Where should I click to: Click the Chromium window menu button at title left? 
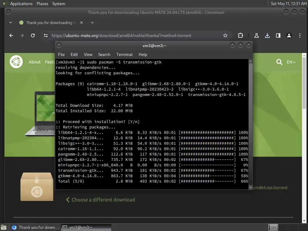pyautogui.click(x=8, y=12)
